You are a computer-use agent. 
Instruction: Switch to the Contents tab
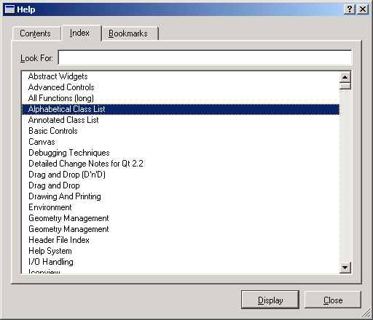(x=36, y=33)
